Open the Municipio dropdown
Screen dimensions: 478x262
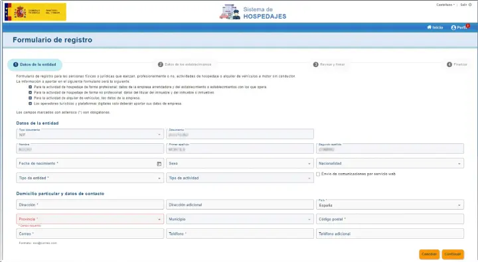pyautogui.click(x=240, y=219)
